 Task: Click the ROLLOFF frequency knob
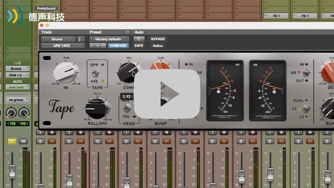pos(96,108)
